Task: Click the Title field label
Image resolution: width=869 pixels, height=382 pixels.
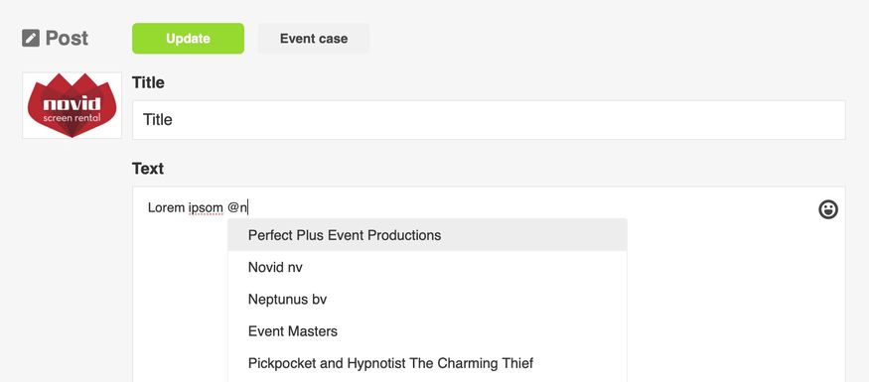Action: 148,82
